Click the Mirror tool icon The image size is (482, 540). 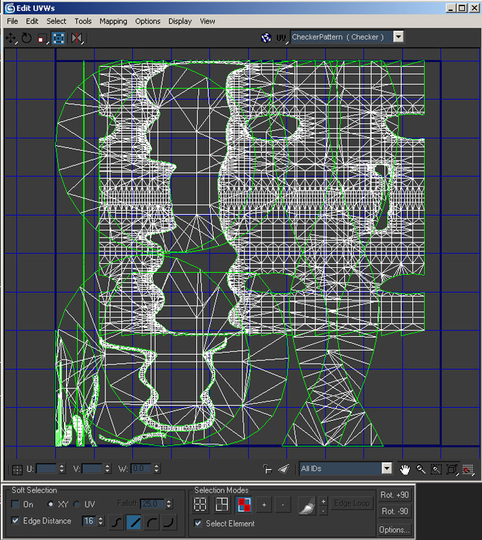(77, 38)
